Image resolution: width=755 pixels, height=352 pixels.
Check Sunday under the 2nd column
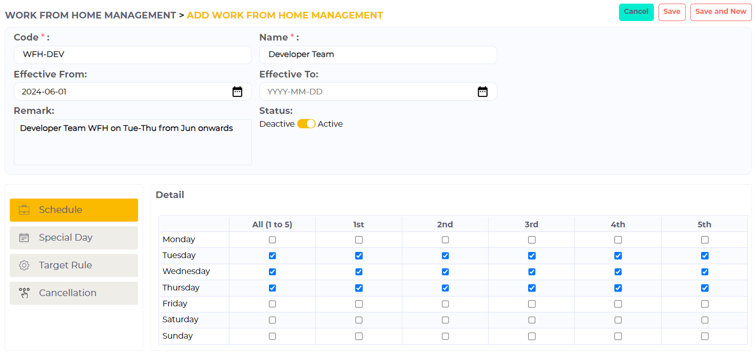[445, 336]
